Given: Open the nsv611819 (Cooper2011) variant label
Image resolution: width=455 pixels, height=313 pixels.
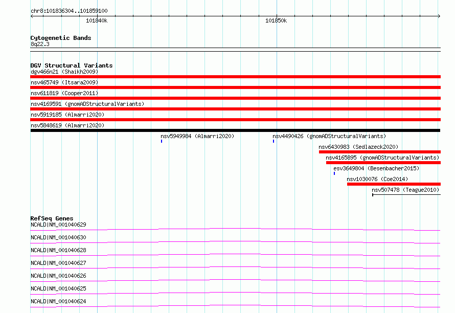Looking at the screenshot, I should (x=64, y=93).
